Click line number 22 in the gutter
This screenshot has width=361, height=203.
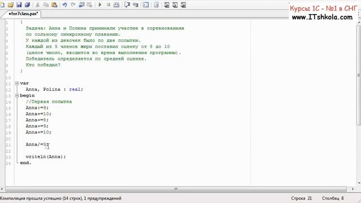(x=8, y=151)
